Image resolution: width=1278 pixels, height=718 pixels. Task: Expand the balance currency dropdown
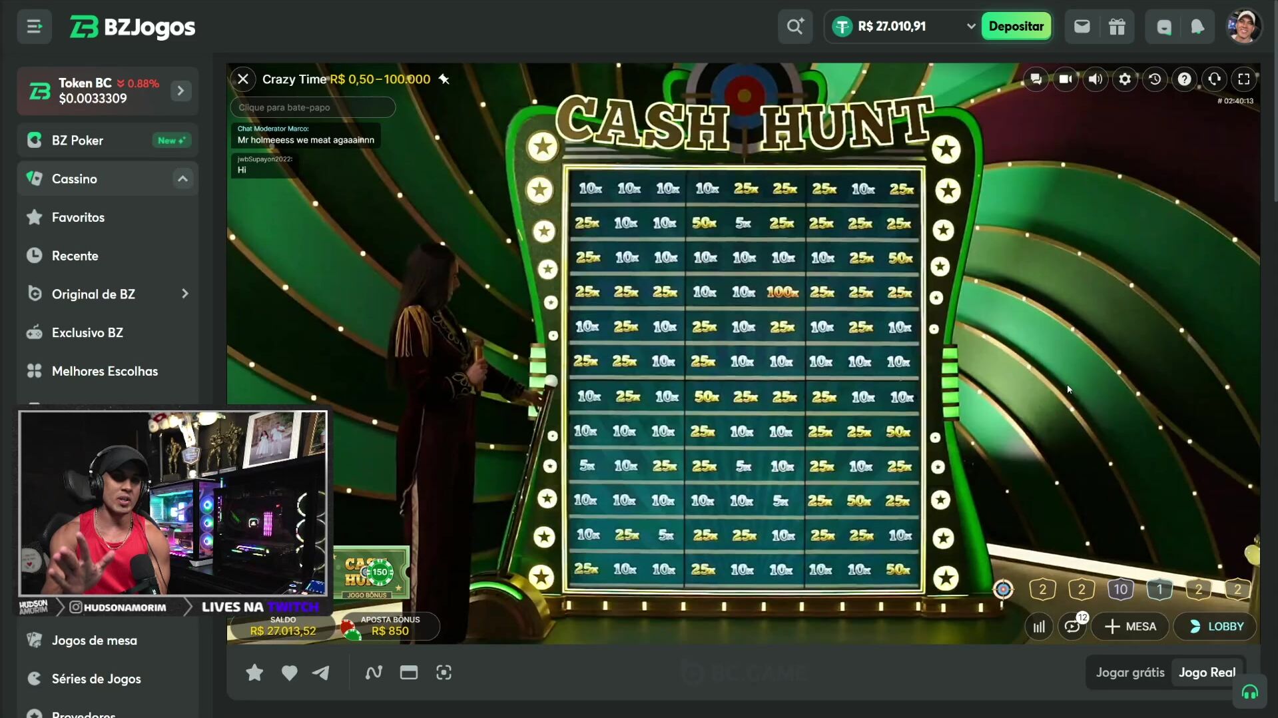[x=970, y=27]
